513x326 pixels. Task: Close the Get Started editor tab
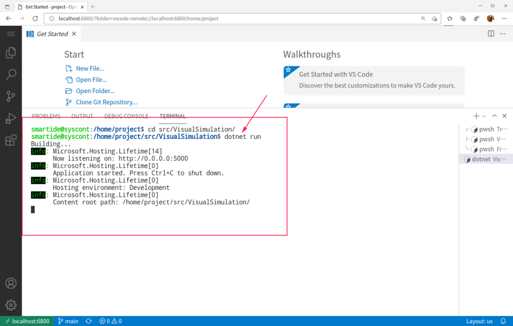(x=74, y=34)
